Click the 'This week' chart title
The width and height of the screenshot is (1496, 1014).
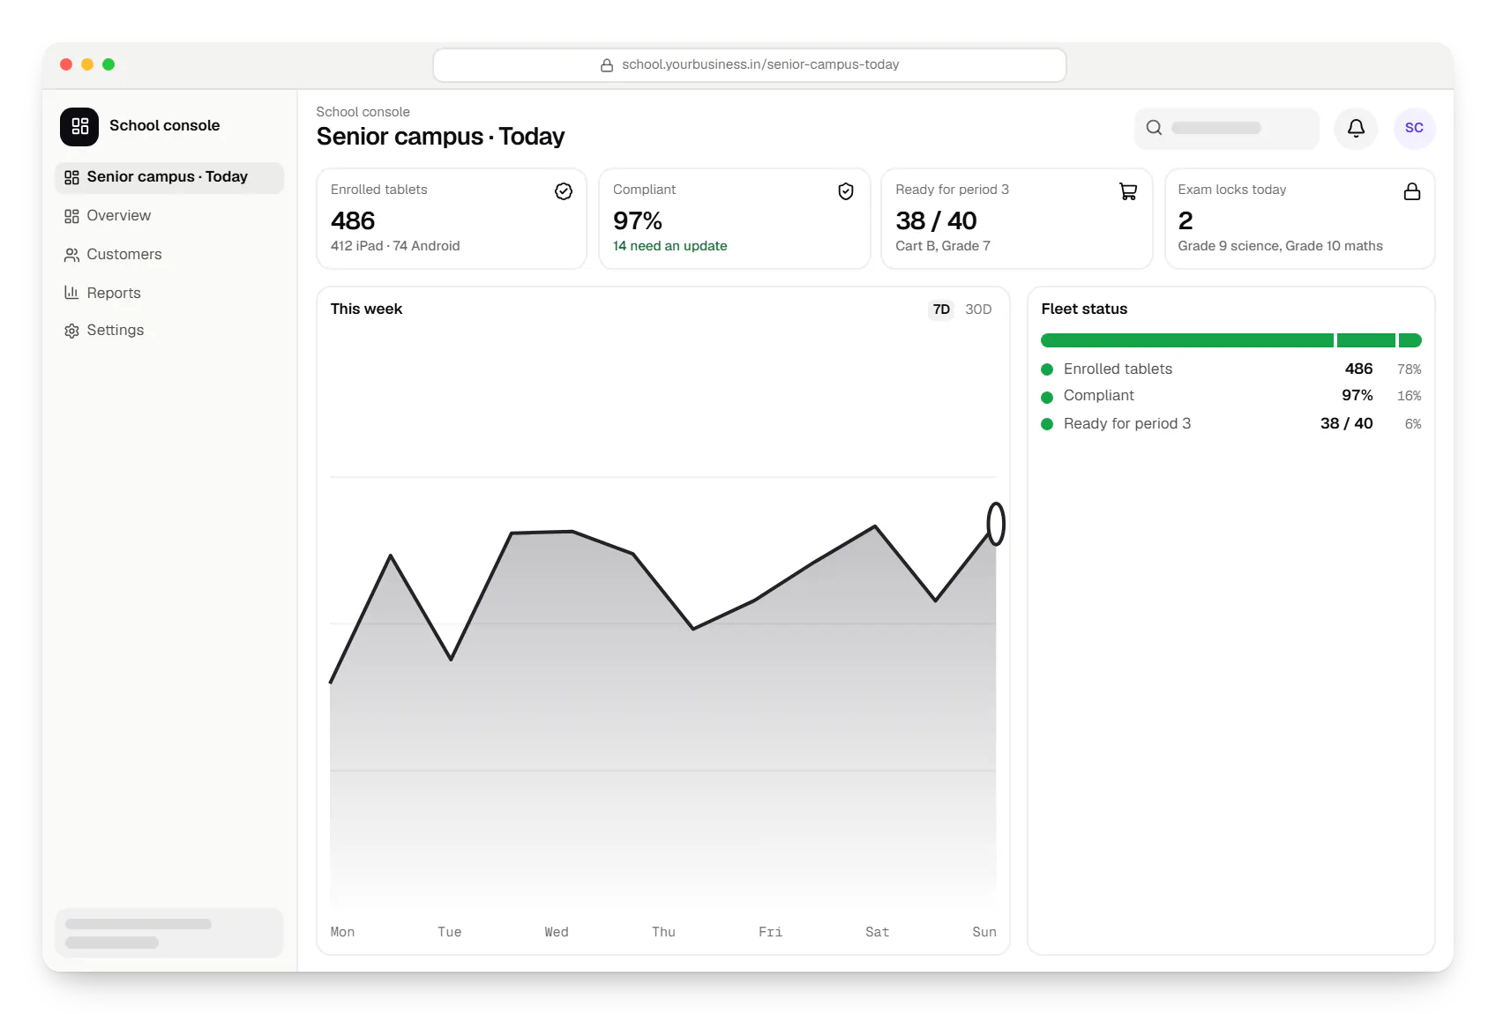pyautogui.click(x=366, y=309)
